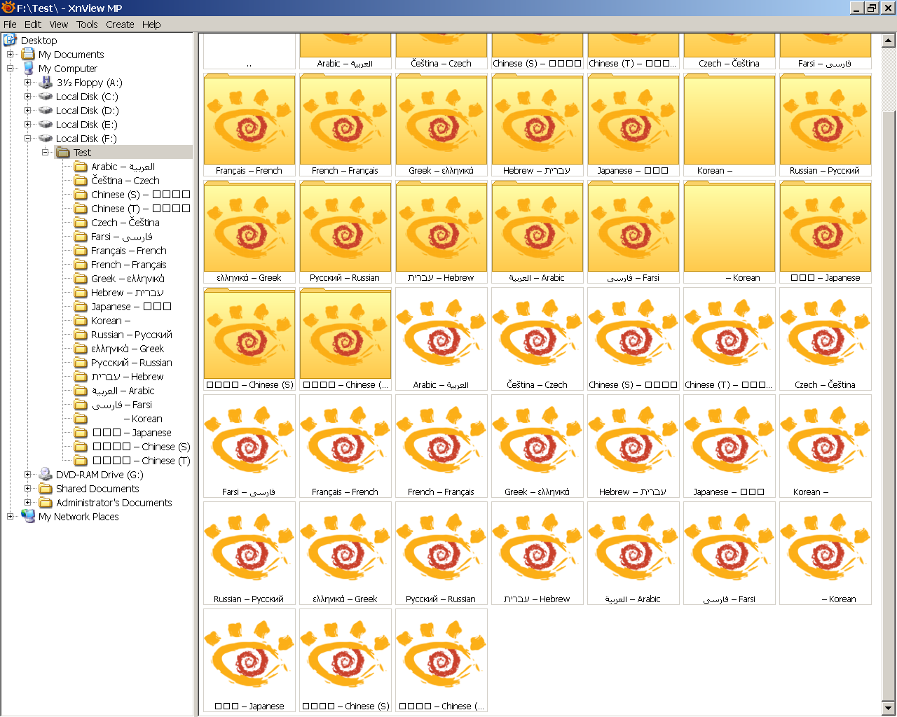
Task: Select the "ελληνικά – Greek" folder thumbnail
Action: click(249, 232)
